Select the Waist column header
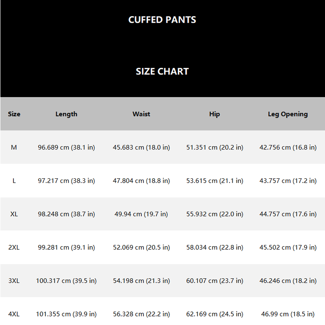 point(141,114)
